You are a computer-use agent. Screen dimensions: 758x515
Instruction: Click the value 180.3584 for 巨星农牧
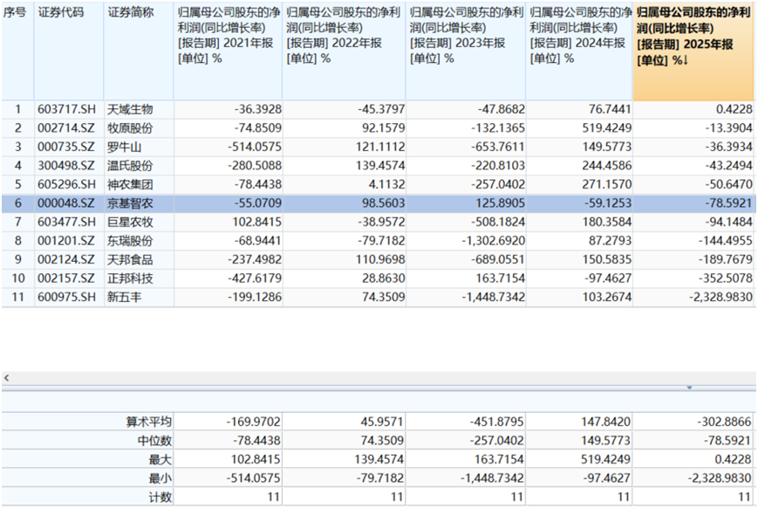pyautogui.click(x=606, y=222)
